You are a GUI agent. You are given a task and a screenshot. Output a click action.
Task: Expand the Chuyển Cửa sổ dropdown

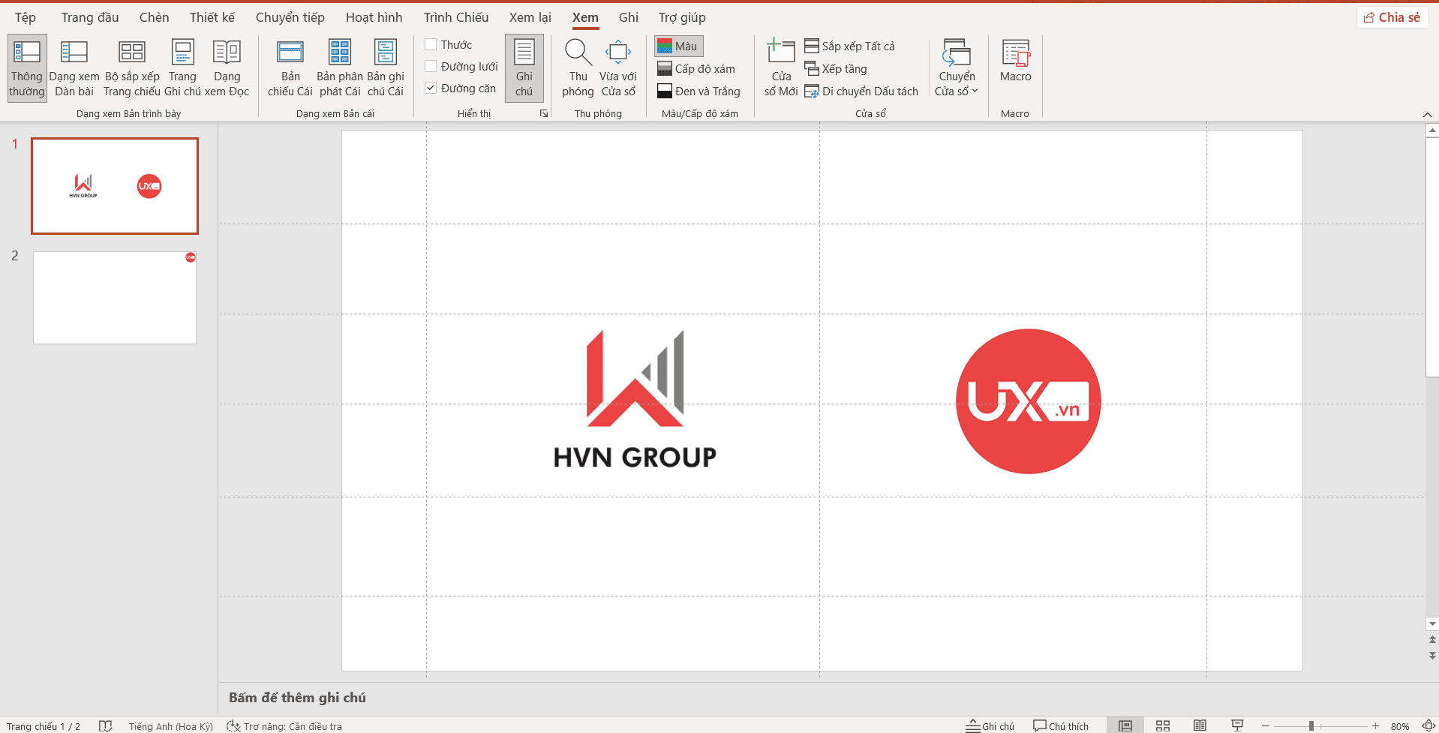(957, 83)
